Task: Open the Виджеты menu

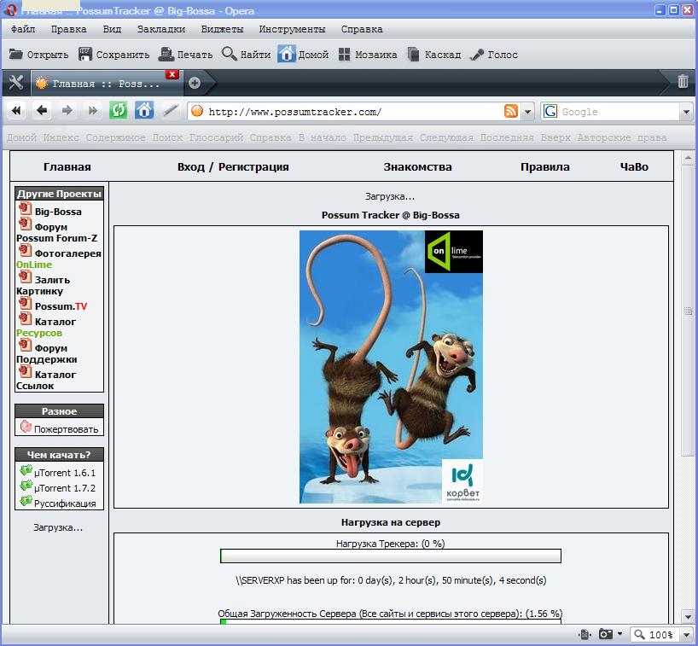Action: [x=222, y=29]
